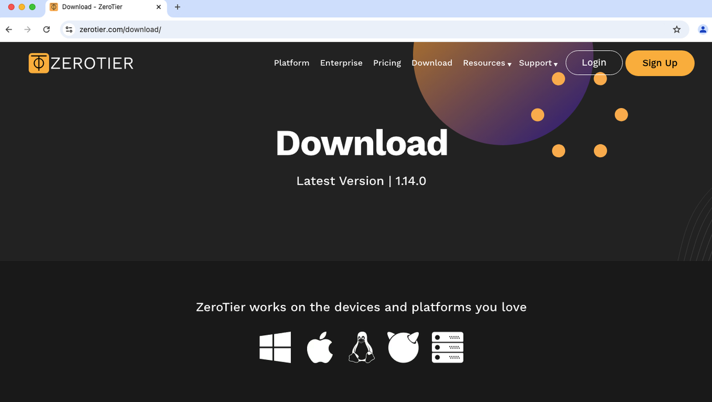Image resolution: width=712 pixels, height=402 pixels.
Task: Bookmark this page with star icon
Action: (676, 29)
